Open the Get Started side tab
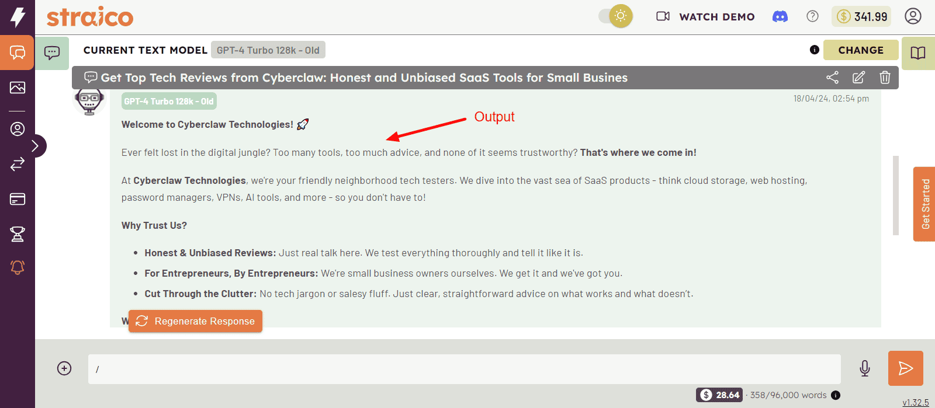Screen dimensions: 935x408 click(x=924, y=204)
